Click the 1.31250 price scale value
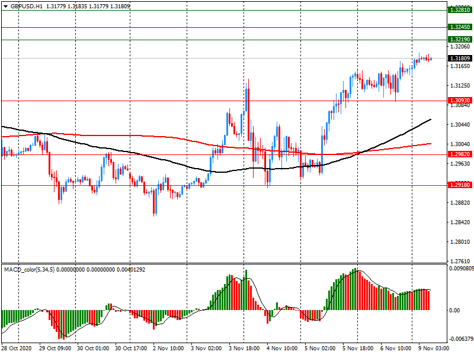Viewport: 474px width, 355px height. pyautogui.click(x=460, y=86)
